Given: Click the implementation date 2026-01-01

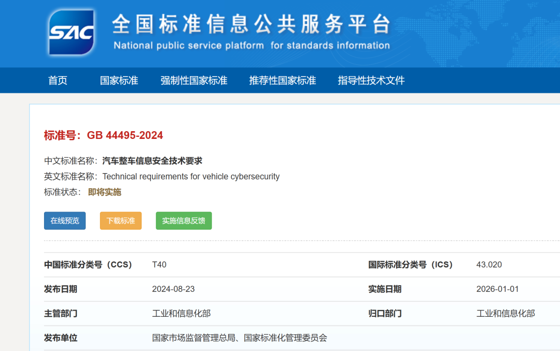Looking at the screenshot, I should point(497,289).
